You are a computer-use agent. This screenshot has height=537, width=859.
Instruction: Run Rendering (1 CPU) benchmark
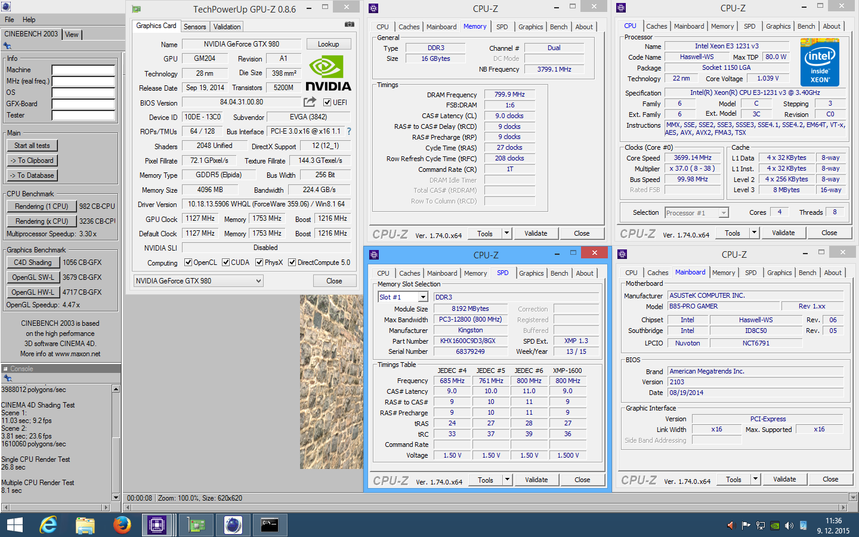coord(42,206)
